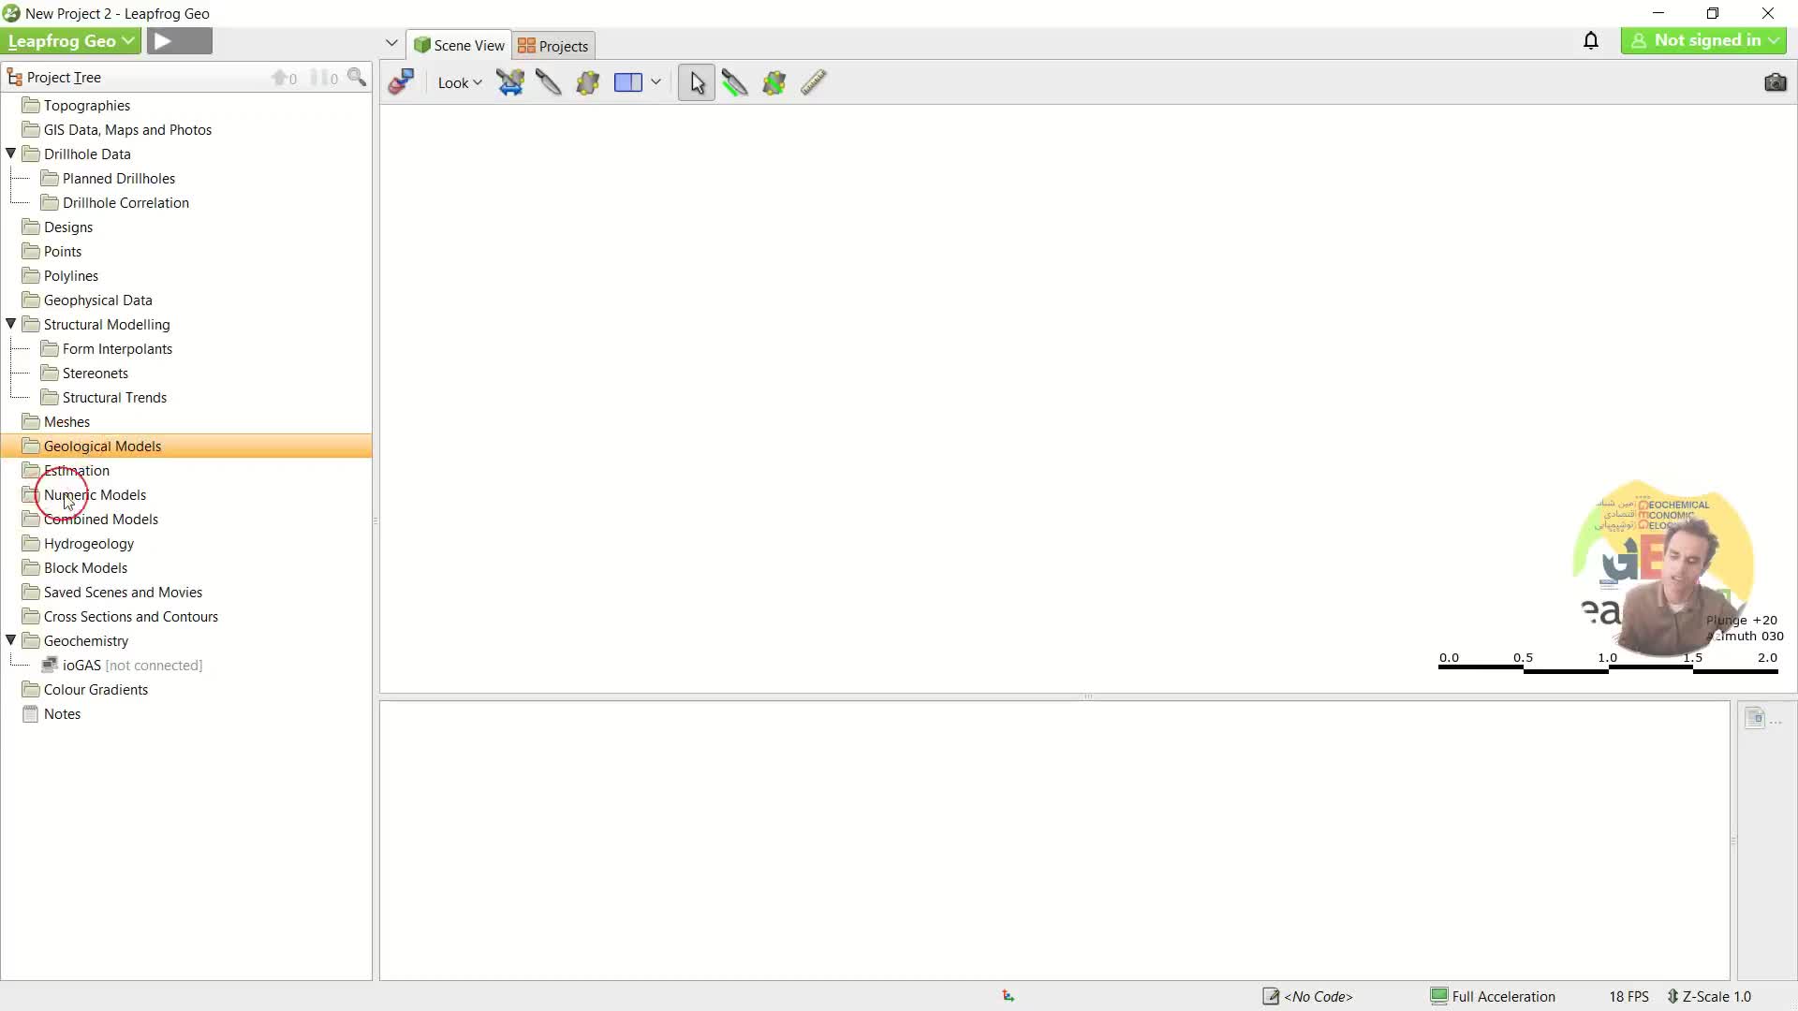Viewport: 1798px width, 1011px height.
Task: Select the draw slicer line knife tool
Action: (x=548, y=82)
